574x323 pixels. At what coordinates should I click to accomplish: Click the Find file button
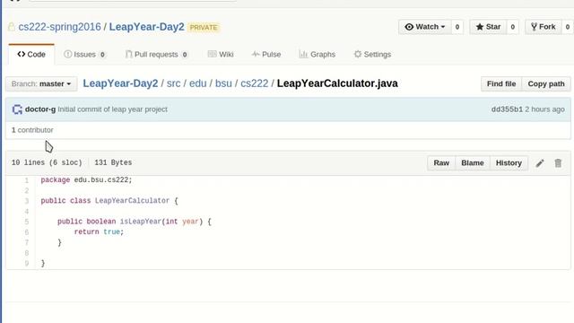click(501, 83)
